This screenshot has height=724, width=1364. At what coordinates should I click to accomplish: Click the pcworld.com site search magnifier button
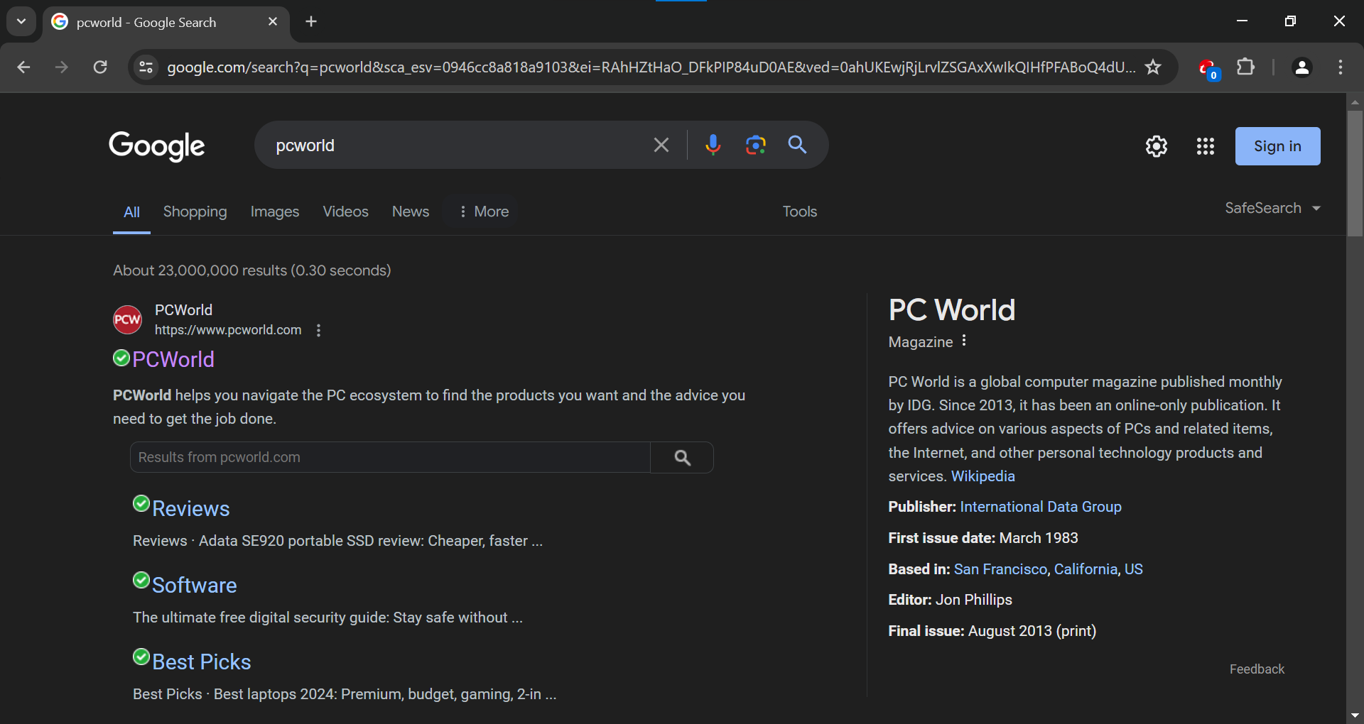(682, 457)
